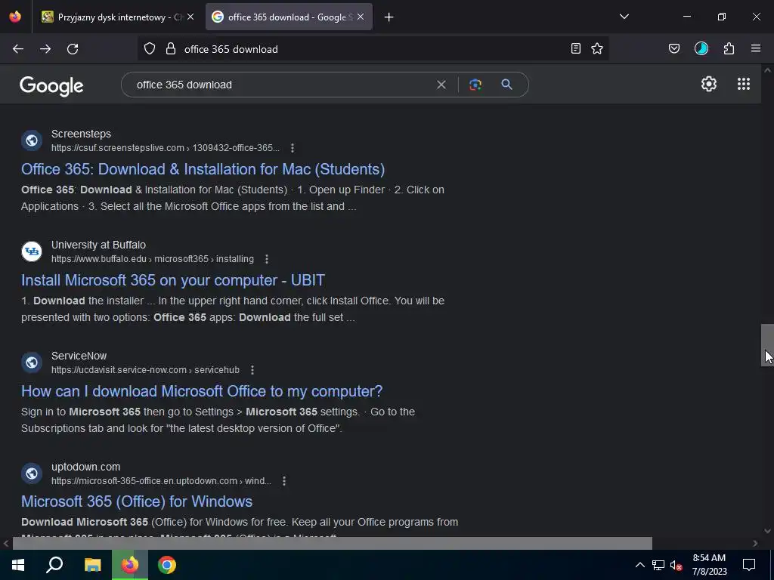Click the horizontal scrollbar thumb
Screen dimensions: 774x580
click(x=333, y=544)
